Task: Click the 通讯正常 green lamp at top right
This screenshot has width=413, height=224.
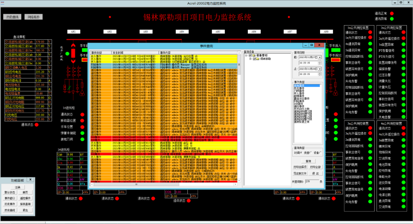Action: point(391,13)
